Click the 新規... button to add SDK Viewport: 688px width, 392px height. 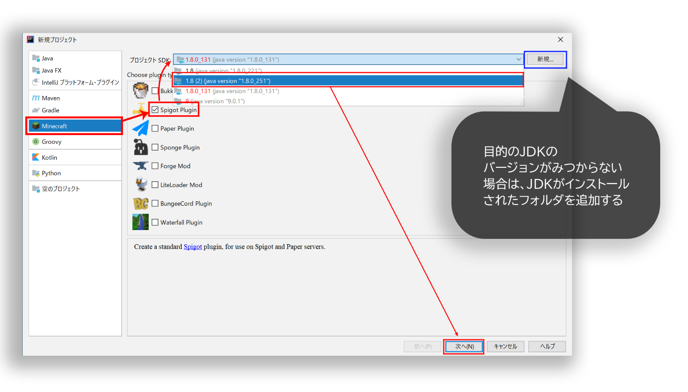[545, 59]
